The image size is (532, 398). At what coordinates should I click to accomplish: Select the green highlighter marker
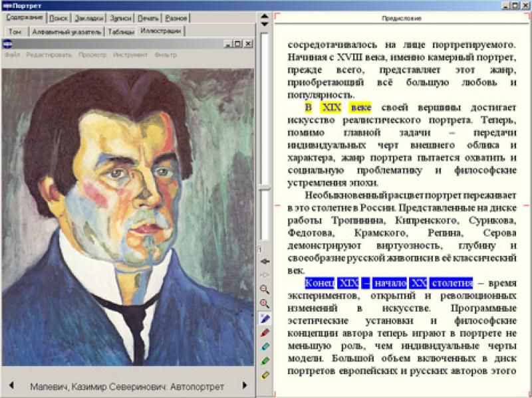[x=265, y=361]
